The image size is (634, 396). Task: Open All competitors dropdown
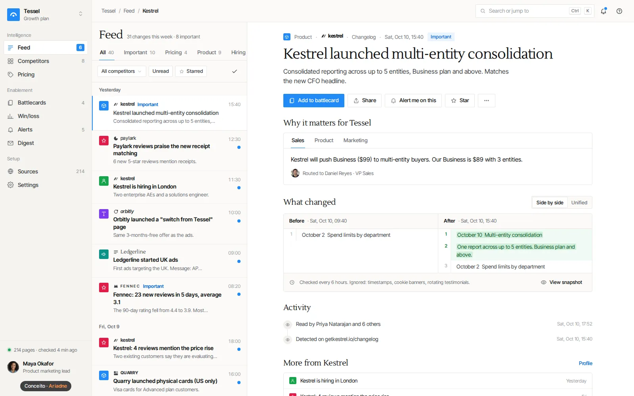point(121,71)
